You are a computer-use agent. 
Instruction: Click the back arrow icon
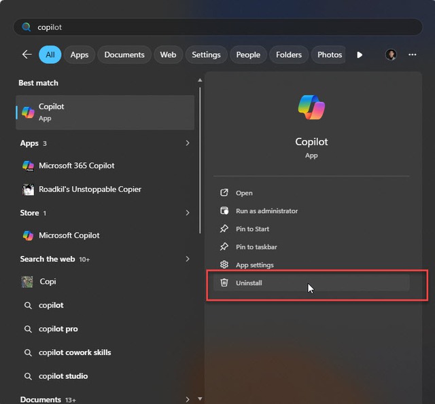[27, 54]
